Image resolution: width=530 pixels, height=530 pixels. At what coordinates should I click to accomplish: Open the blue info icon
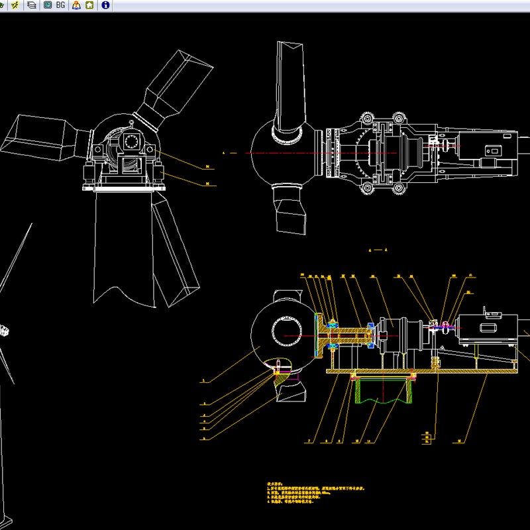[x=105, y=5]
